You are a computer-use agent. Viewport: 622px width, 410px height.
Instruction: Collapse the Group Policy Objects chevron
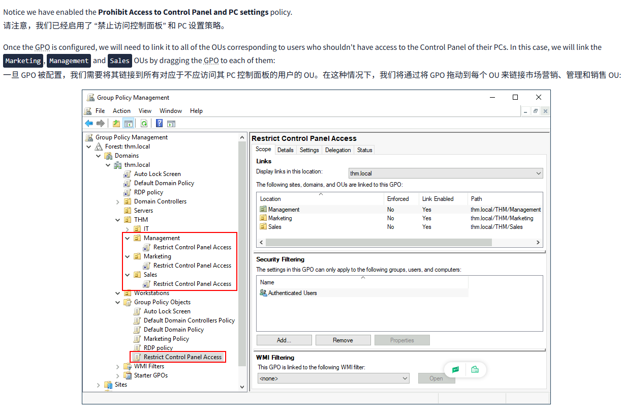[x=118, y=302]
